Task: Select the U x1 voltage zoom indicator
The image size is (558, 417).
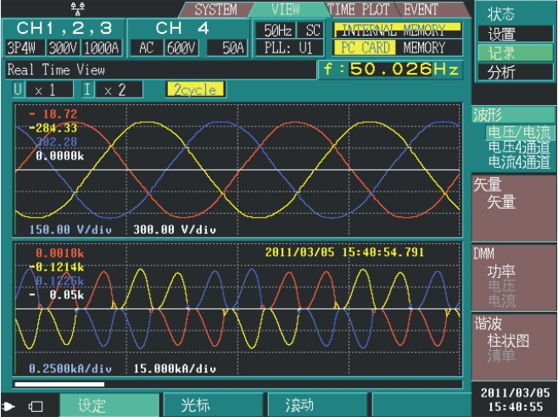Action: [31, 89]
